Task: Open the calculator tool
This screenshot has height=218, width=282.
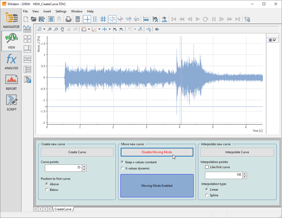Action: (77, 19)
